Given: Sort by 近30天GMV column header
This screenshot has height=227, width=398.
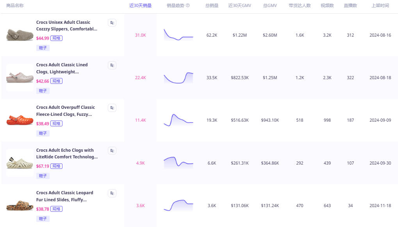Looking at the screenshot, I should point(239,5).
